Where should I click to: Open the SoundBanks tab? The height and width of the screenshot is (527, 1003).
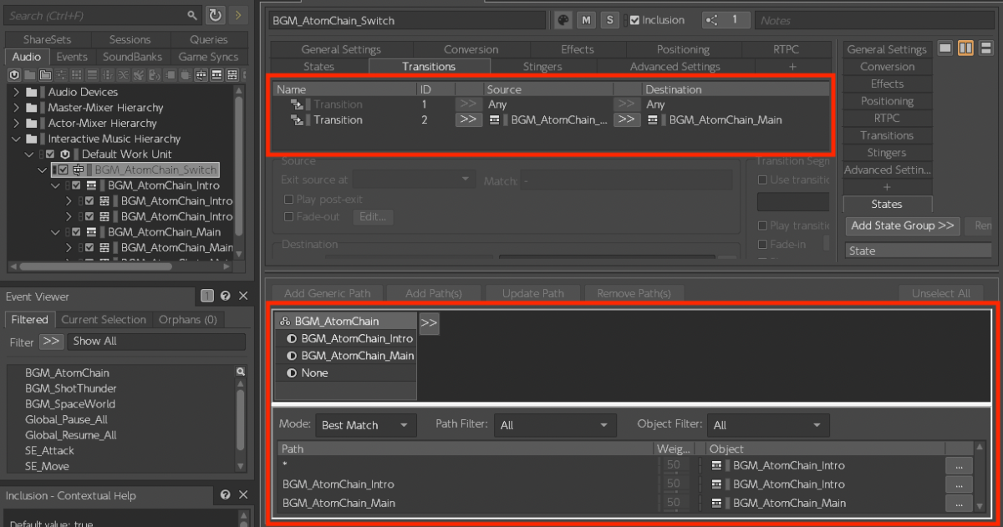133,57
